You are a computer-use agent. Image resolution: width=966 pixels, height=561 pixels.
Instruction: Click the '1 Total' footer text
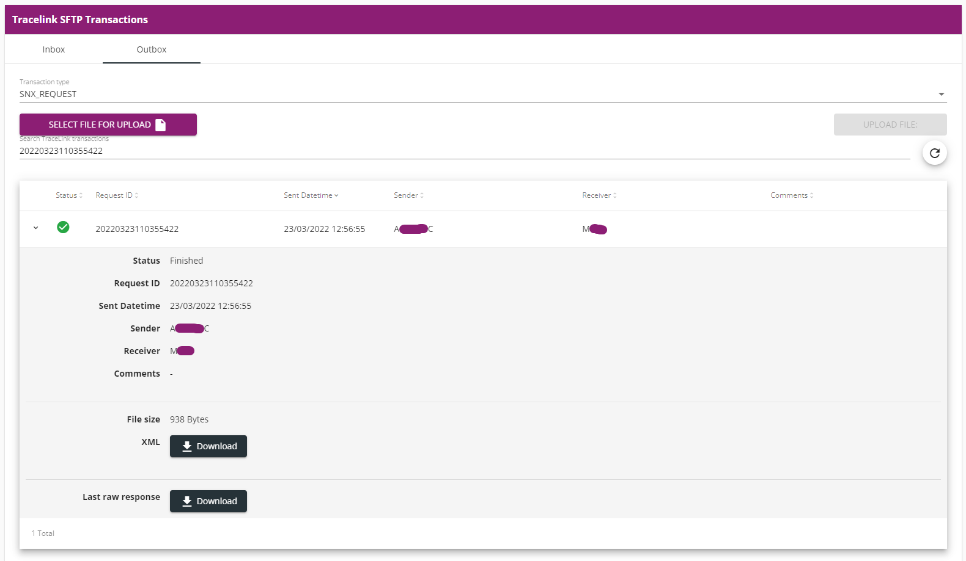coord(43,534)
